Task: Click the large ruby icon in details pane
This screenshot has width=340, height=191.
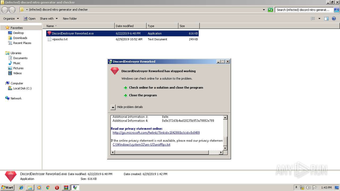Action: [11, 176]
